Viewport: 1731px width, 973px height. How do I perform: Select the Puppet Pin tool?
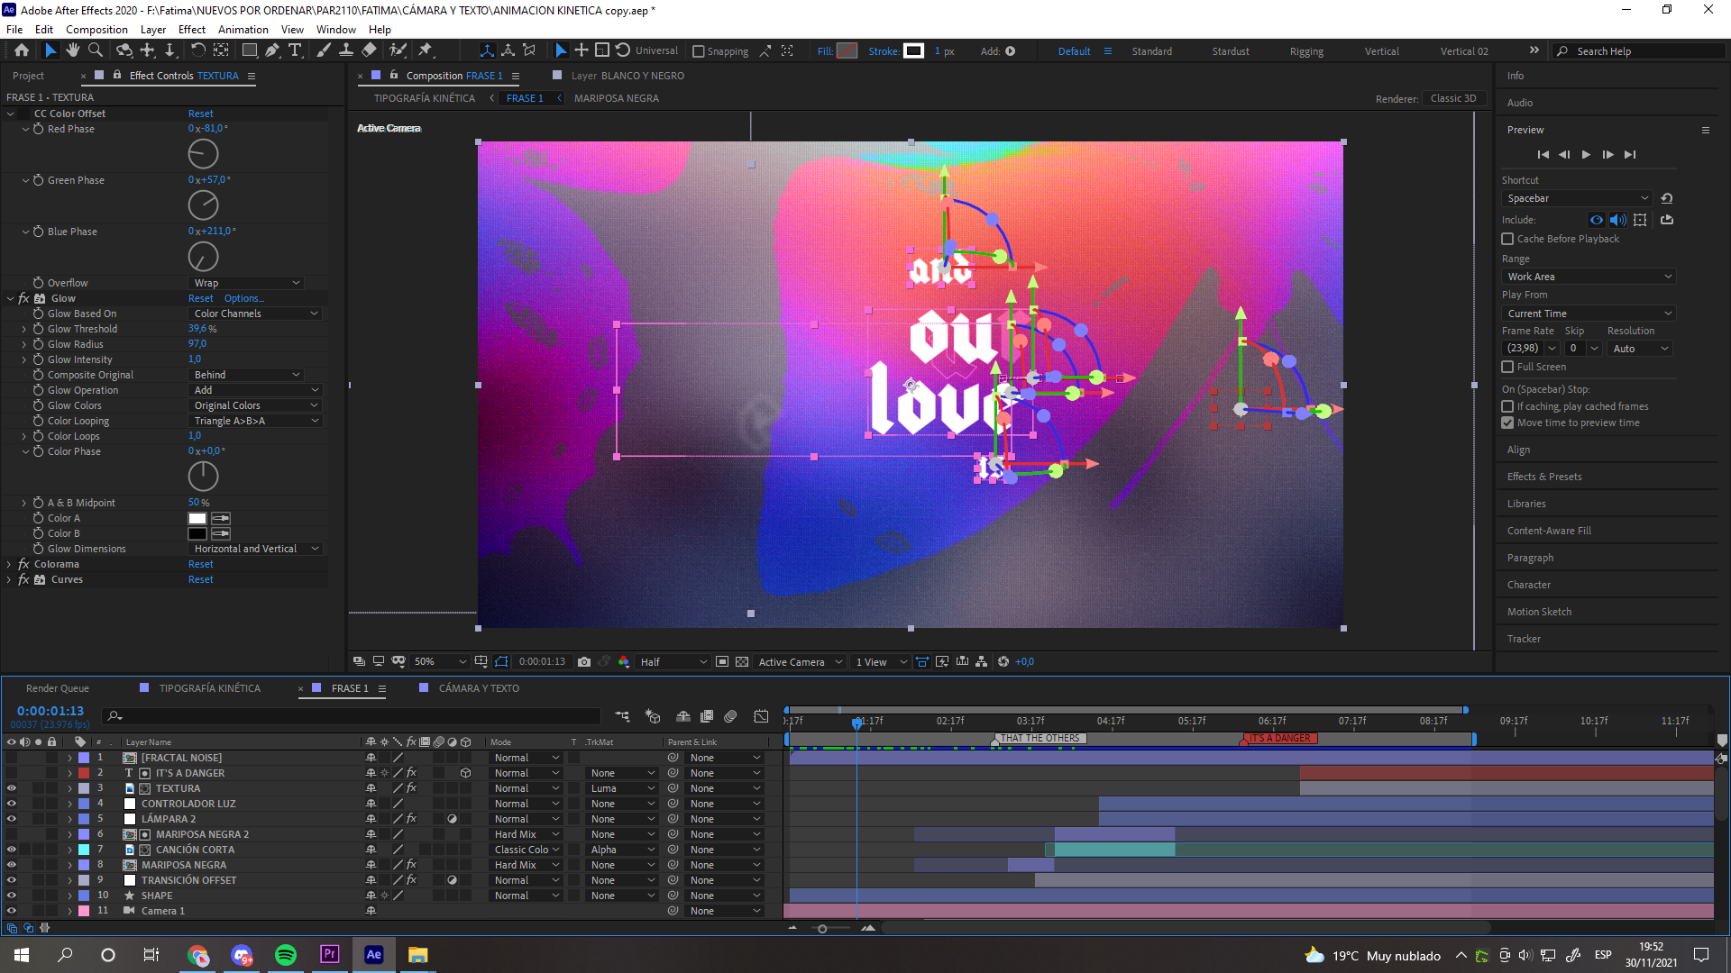[x=426, y=50]
